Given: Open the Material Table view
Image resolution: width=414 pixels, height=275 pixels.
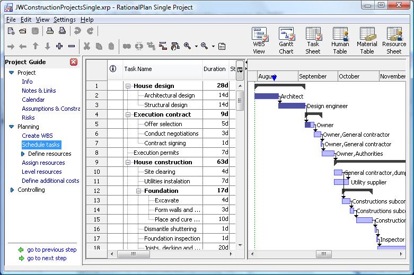Looking at the screenshot, I should coord(367,40).
